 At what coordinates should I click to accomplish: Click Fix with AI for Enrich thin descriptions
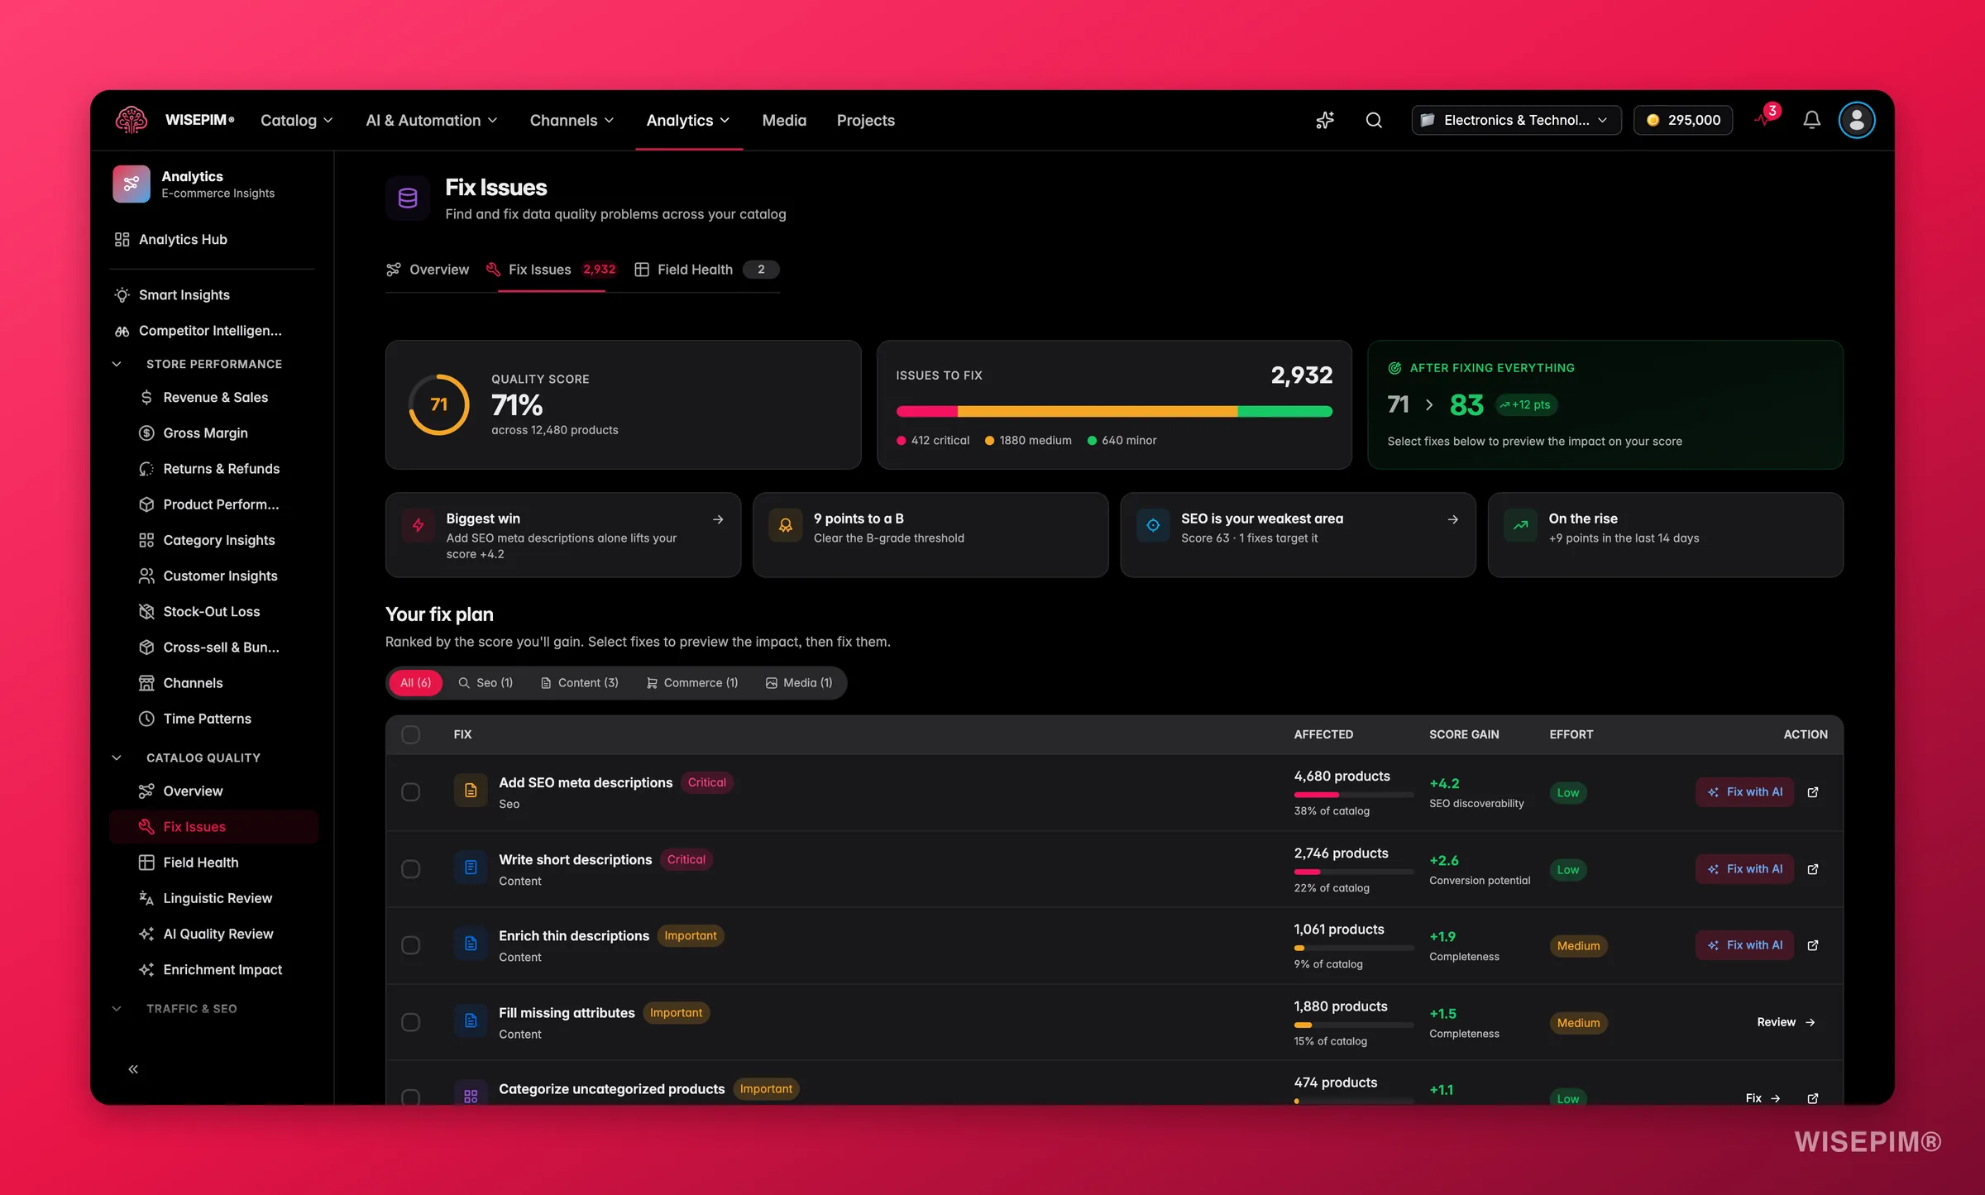click(x=1744, y=945)
